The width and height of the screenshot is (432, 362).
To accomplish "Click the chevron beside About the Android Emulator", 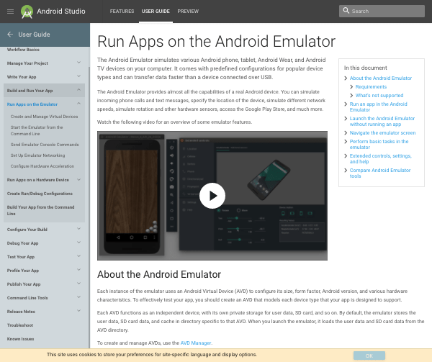I will coord(346,78).
